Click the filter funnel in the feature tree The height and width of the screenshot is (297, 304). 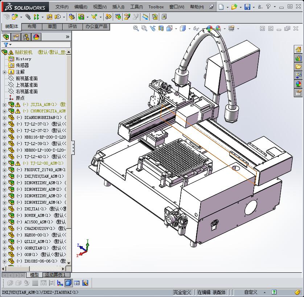coord(6,45)
